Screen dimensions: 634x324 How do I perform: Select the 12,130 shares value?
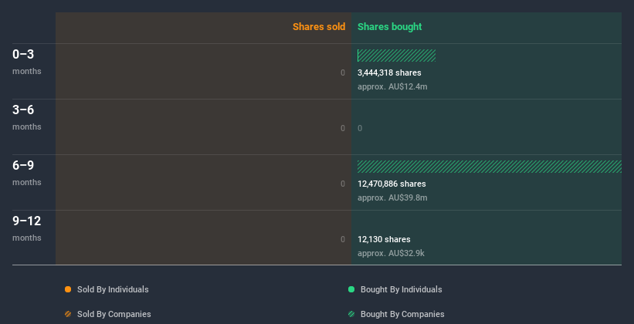click(384, 239)
